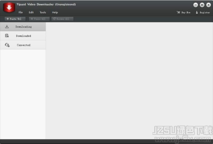Click the Register link
Screen dimensions: 213x144
coord(203,12)
